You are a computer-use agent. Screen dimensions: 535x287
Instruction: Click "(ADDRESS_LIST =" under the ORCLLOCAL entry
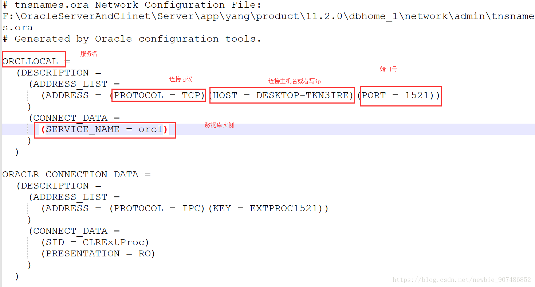pos(74,84)
